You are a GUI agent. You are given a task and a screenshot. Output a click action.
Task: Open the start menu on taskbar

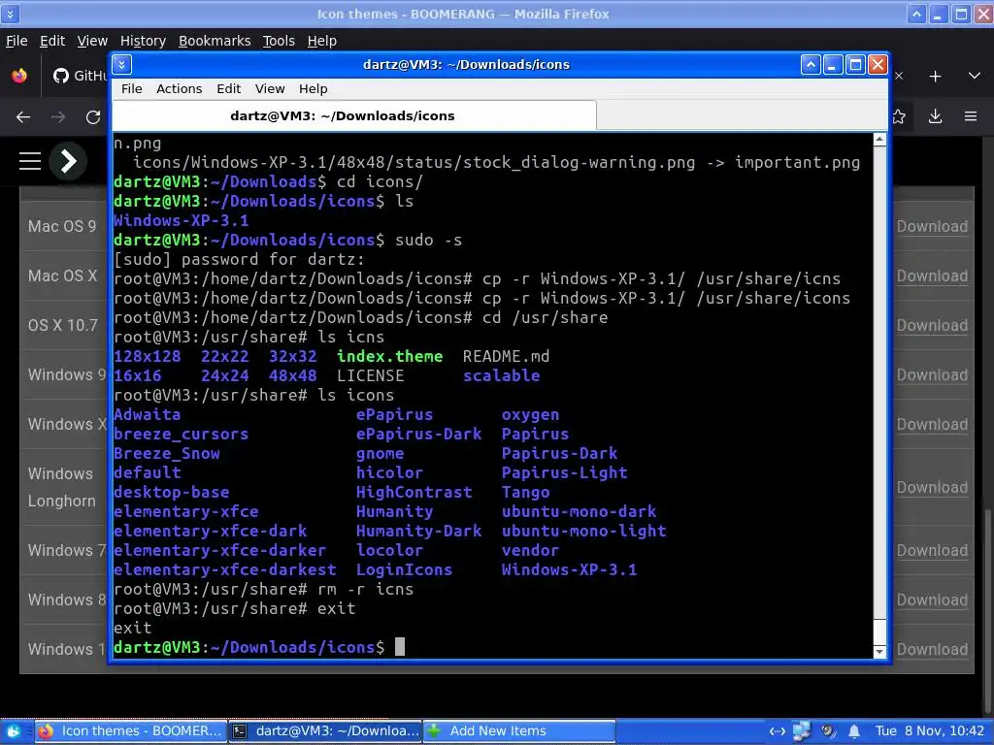click(x=14, y=731)
